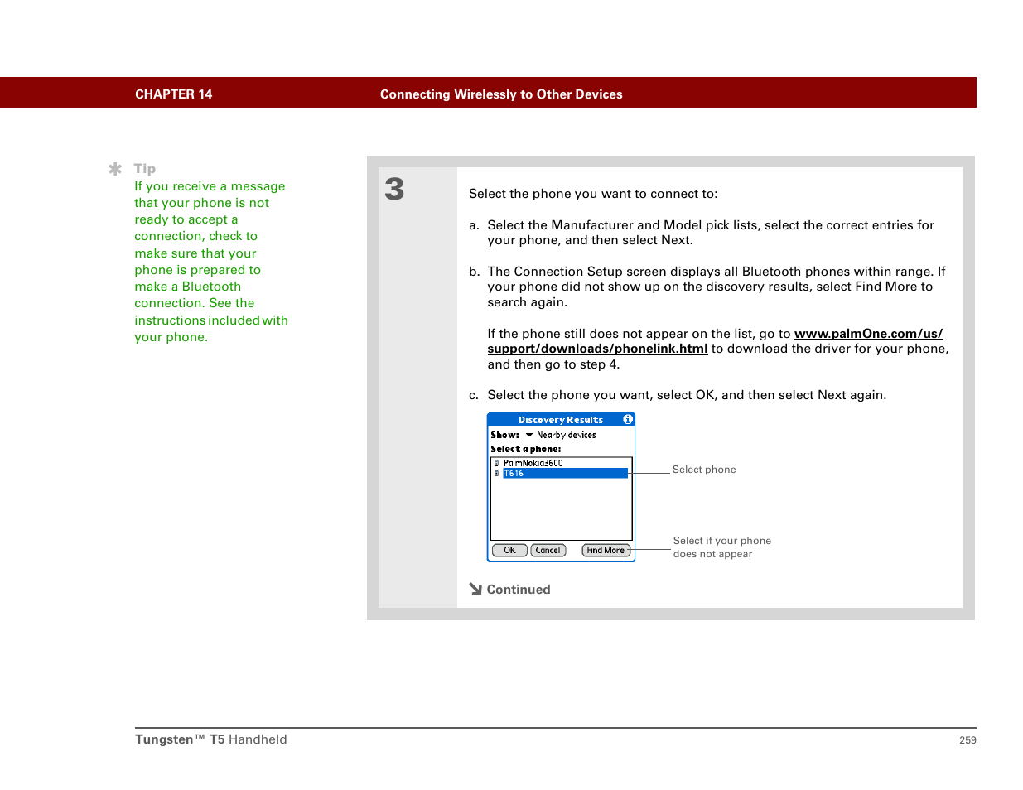Click the Continued label text
This screenshot has width=1023, height=790.
pyautogui.click(x=519, y=590)
